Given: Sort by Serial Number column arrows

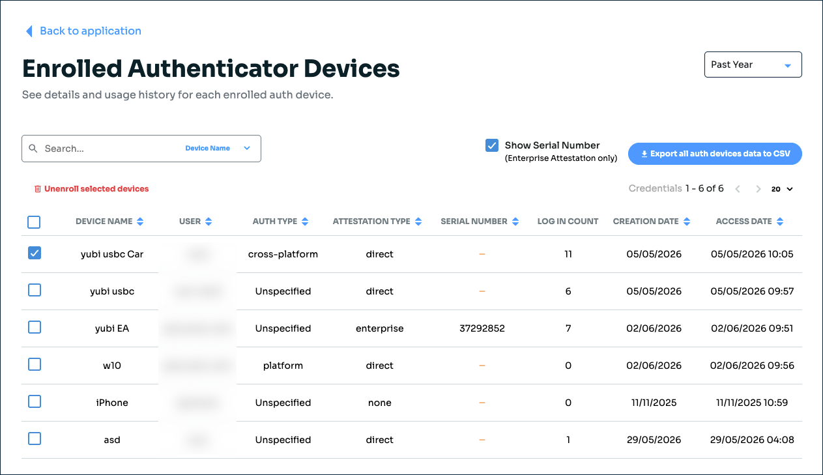Looking at the screenshot, I should [515, 222].
